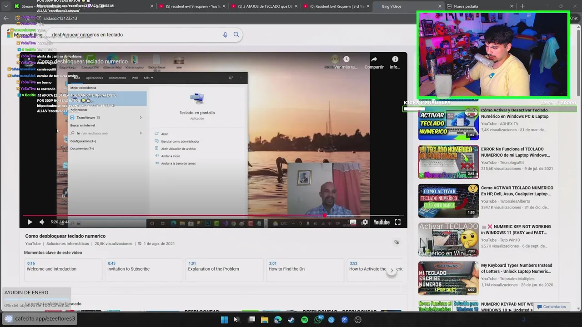Switch to the '3 ATAJOS de TECLADO' tab

click(264, 6)
